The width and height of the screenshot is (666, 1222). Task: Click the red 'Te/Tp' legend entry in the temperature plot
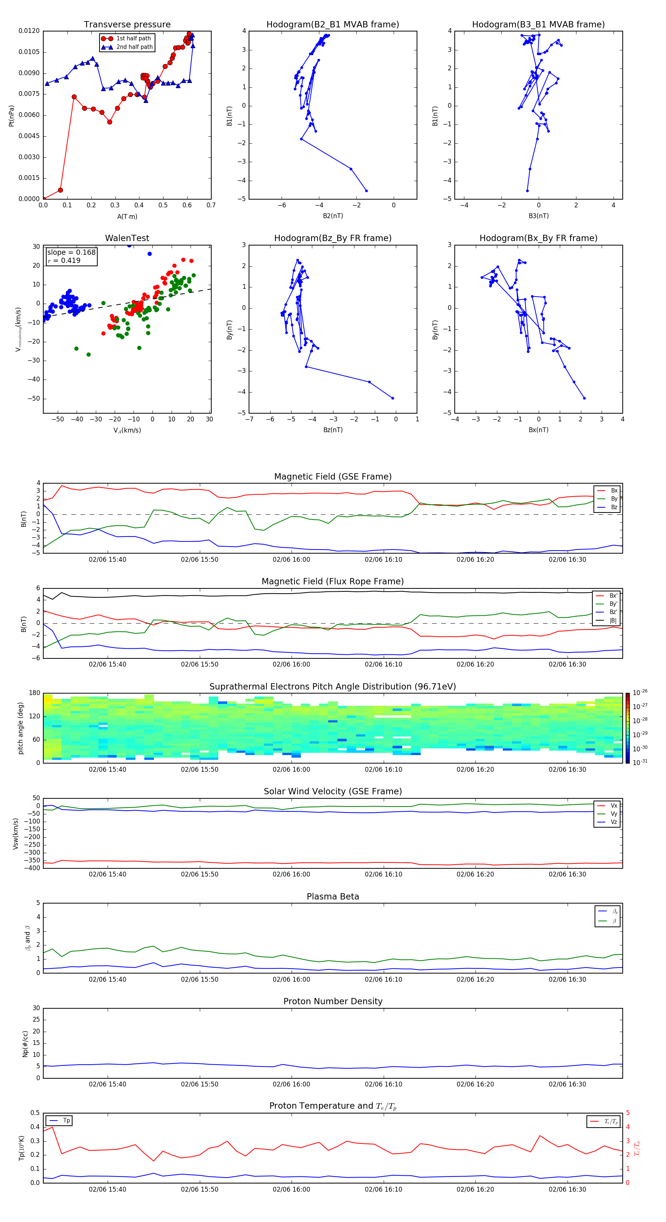click(x=604, y=1121)
